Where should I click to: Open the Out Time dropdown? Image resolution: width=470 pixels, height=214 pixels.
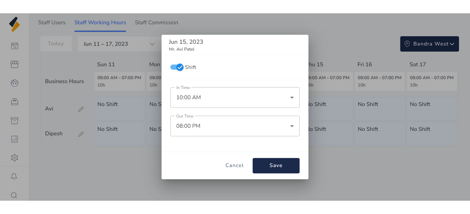[235, 126]
